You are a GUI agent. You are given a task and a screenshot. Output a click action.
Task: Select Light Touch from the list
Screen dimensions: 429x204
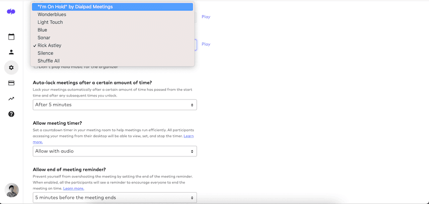(x=50, y=22)
